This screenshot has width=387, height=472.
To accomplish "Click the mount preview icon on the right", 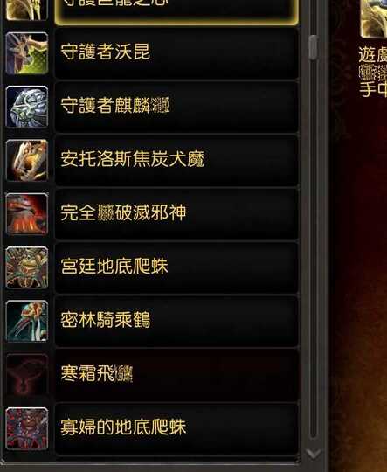I will [374, 18].
